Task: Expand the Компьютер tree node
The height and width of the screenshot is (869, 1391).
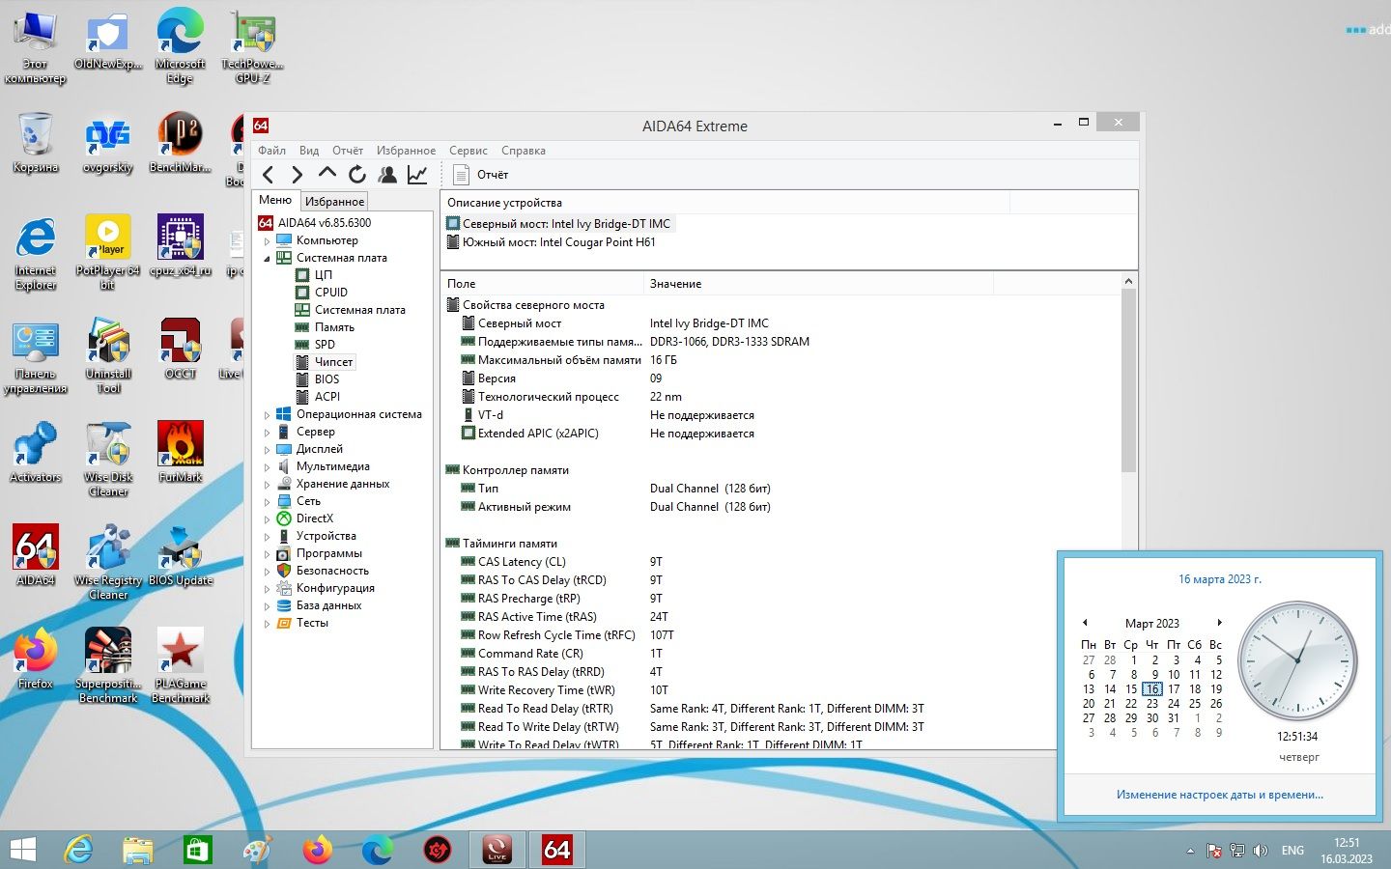Action: click(268, 241)
